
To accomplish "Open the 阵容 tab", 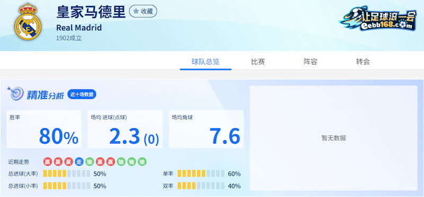I will (310, 62).
